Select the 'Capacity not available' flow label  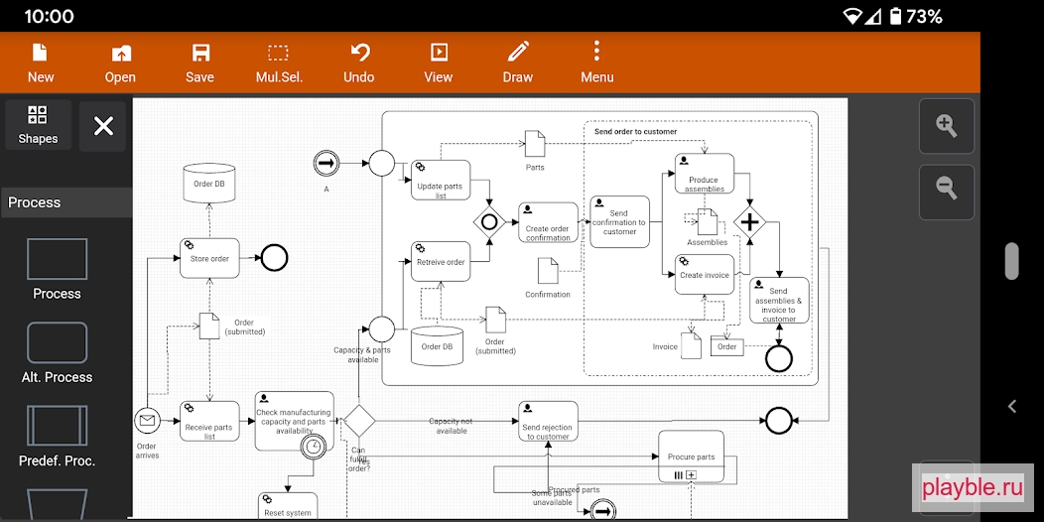coord(451,426)
